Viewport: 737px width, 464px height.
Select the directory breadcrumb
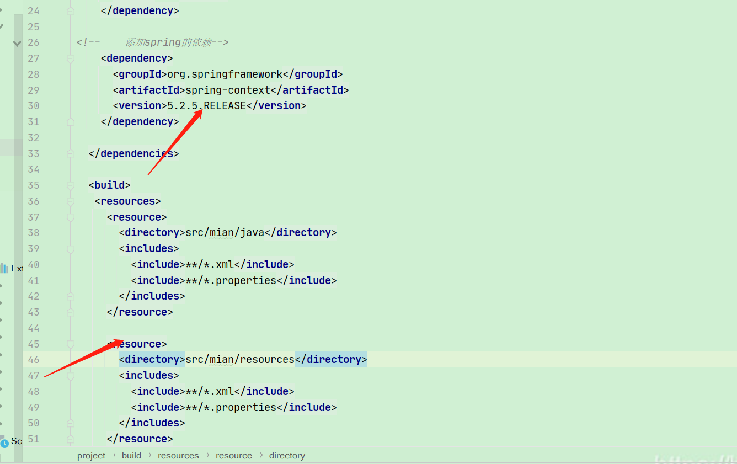pyautogui.click(x=287, y=456)
